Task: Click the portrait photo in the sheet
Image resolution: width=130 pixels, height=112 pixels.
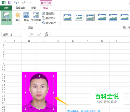Action: [x=39, y=92]
